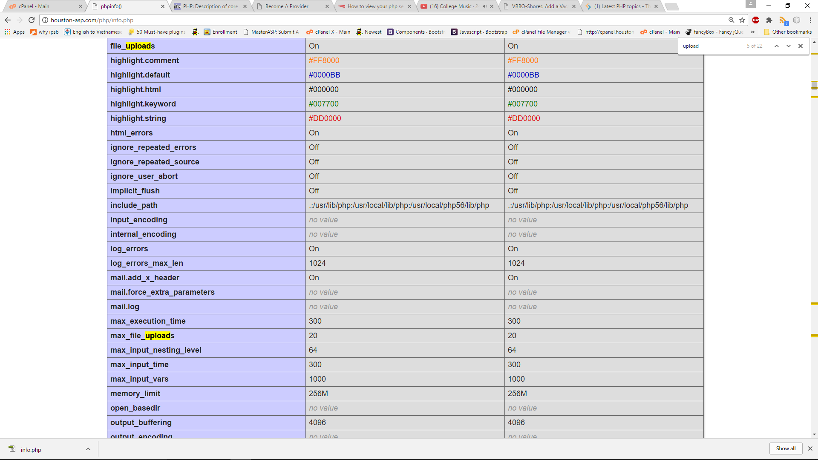Open the RSS feed extension icon

pos(783,20)
